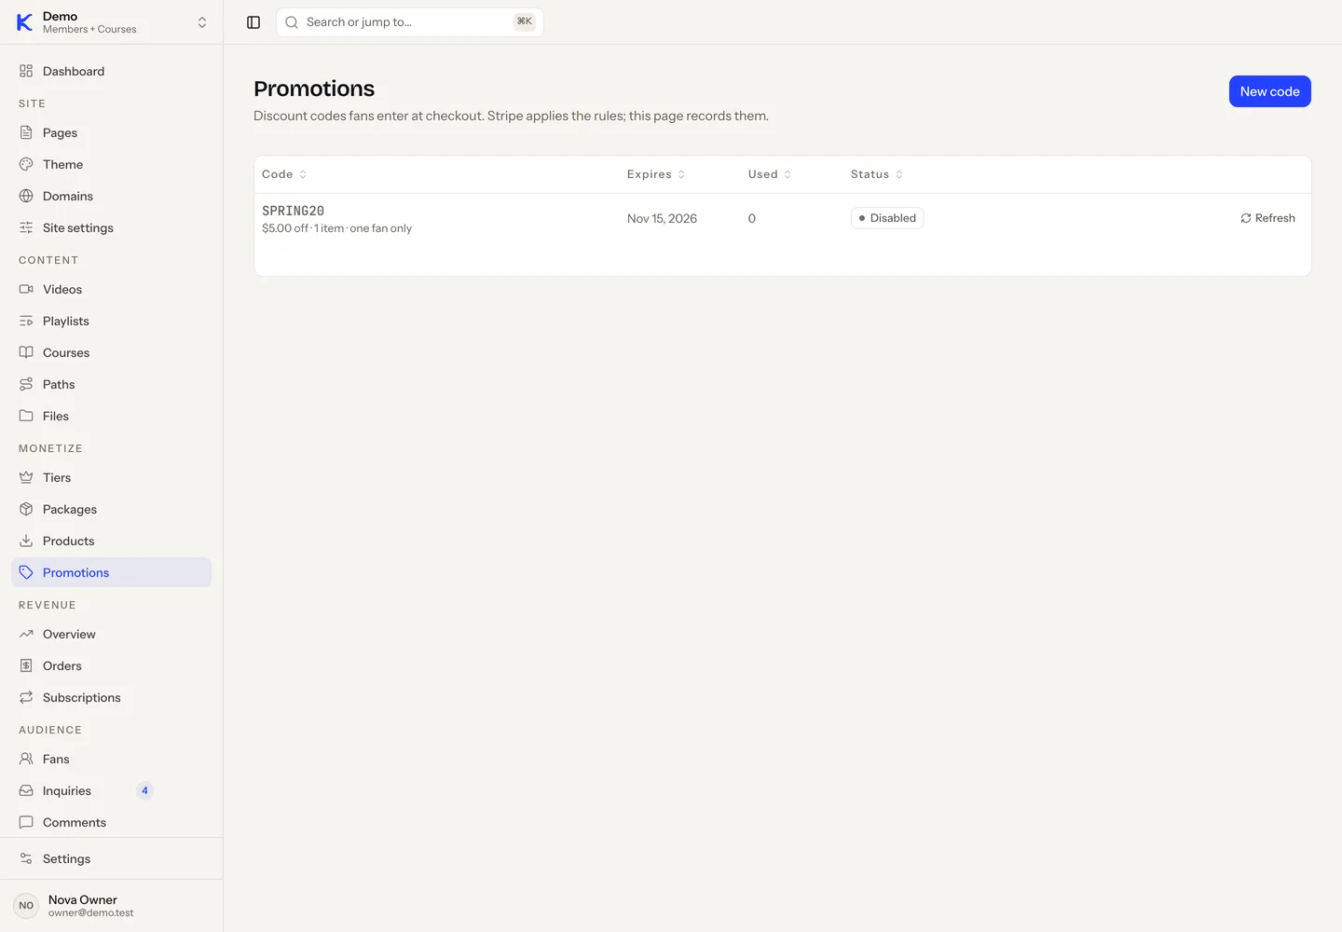The width and height of the screenshot is (1342, 932).
Task: Click the Orders receipt icon
Action: [x=26, y=665]
